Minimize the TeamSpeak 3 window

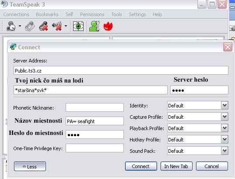click(202, 4)
